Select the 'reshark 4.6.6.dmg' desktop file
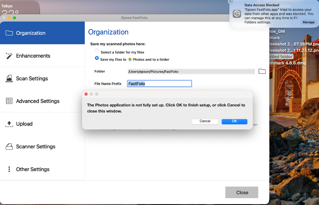This screenshot has height=205, width=319. (288, 63)
